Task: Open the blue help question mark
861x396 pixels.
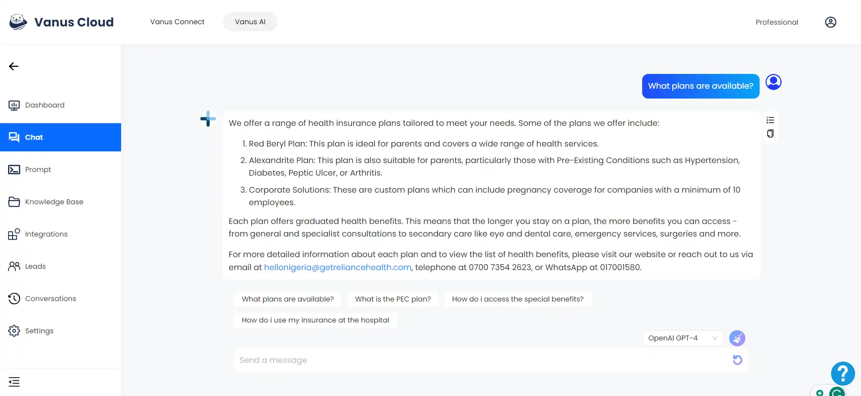Action: tap(843, 373)
